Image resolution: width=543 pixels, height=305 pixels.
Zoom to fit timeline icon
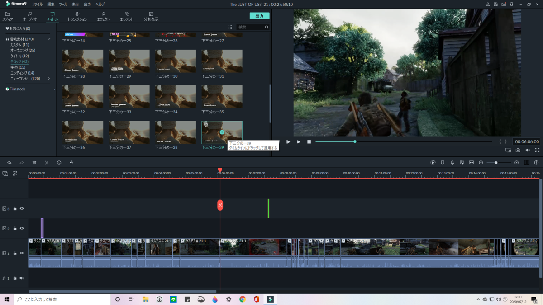pos(472,163)
